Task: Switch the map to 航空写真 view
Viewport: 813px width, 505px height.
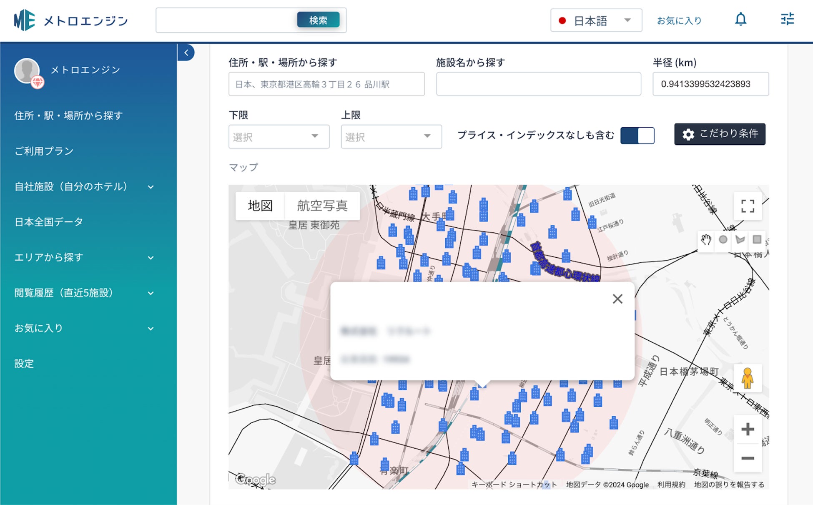Action: (x=322, y=206)
